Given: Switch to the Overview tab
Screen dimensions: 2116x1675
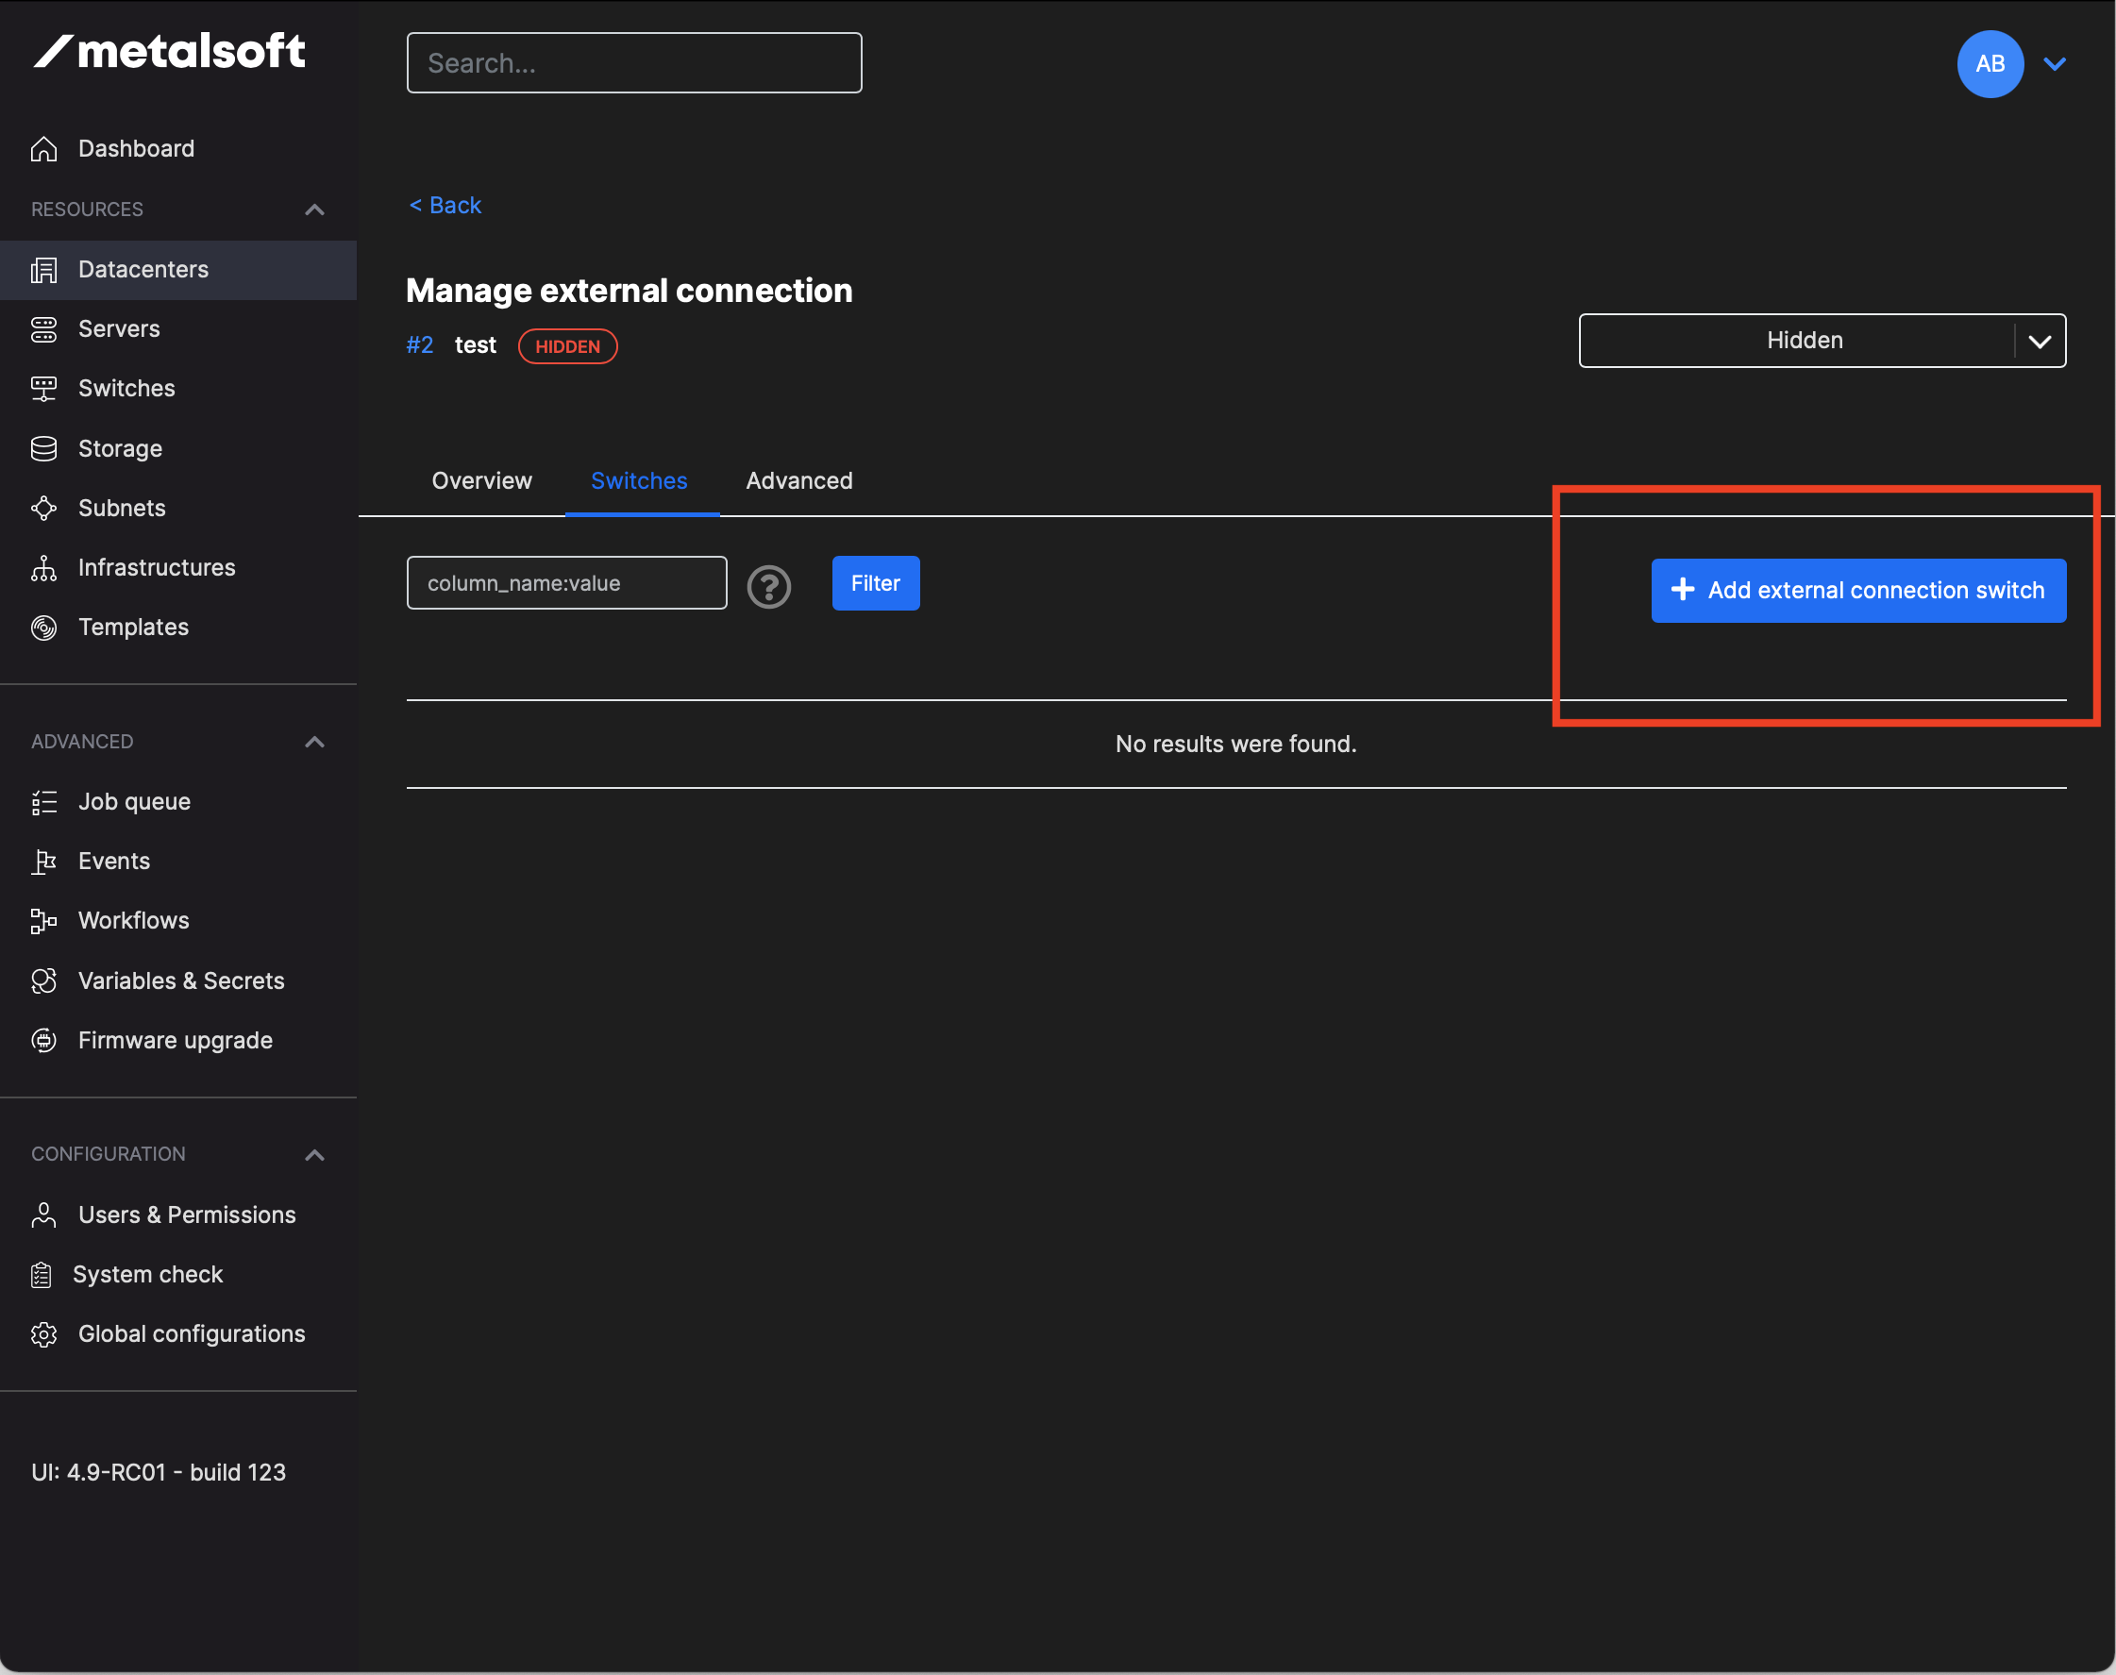Looking at the screenshot, I should [481, 481].
